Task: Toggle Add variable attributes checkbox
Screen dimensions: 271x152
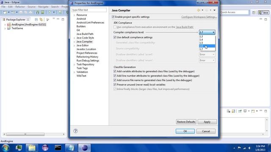Action: coord(115,71)
